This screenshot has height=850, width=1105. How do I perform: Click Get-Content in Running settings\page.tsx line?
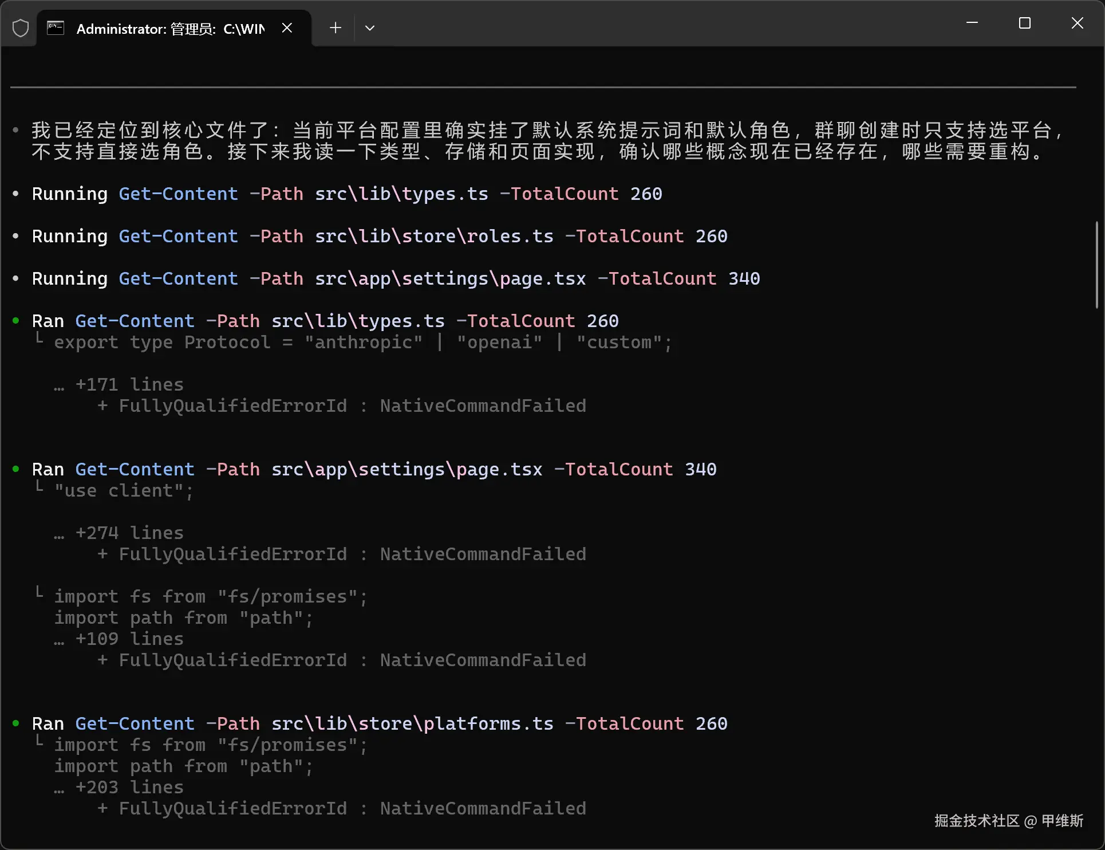point(178,278)
